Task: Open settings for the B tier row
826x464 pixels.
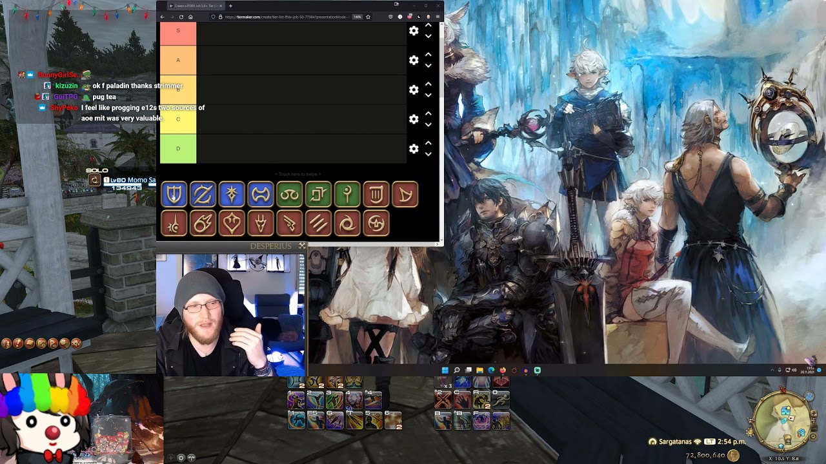Action: [414, 90]
